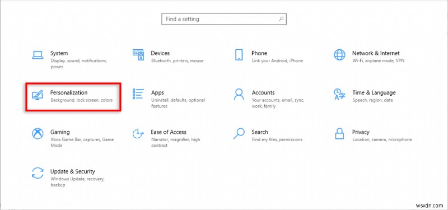The width and height of the screenshot is (448, 210).
Task: Click 'Windows Update, recovery, backup' text
Action: coord(77,182)
